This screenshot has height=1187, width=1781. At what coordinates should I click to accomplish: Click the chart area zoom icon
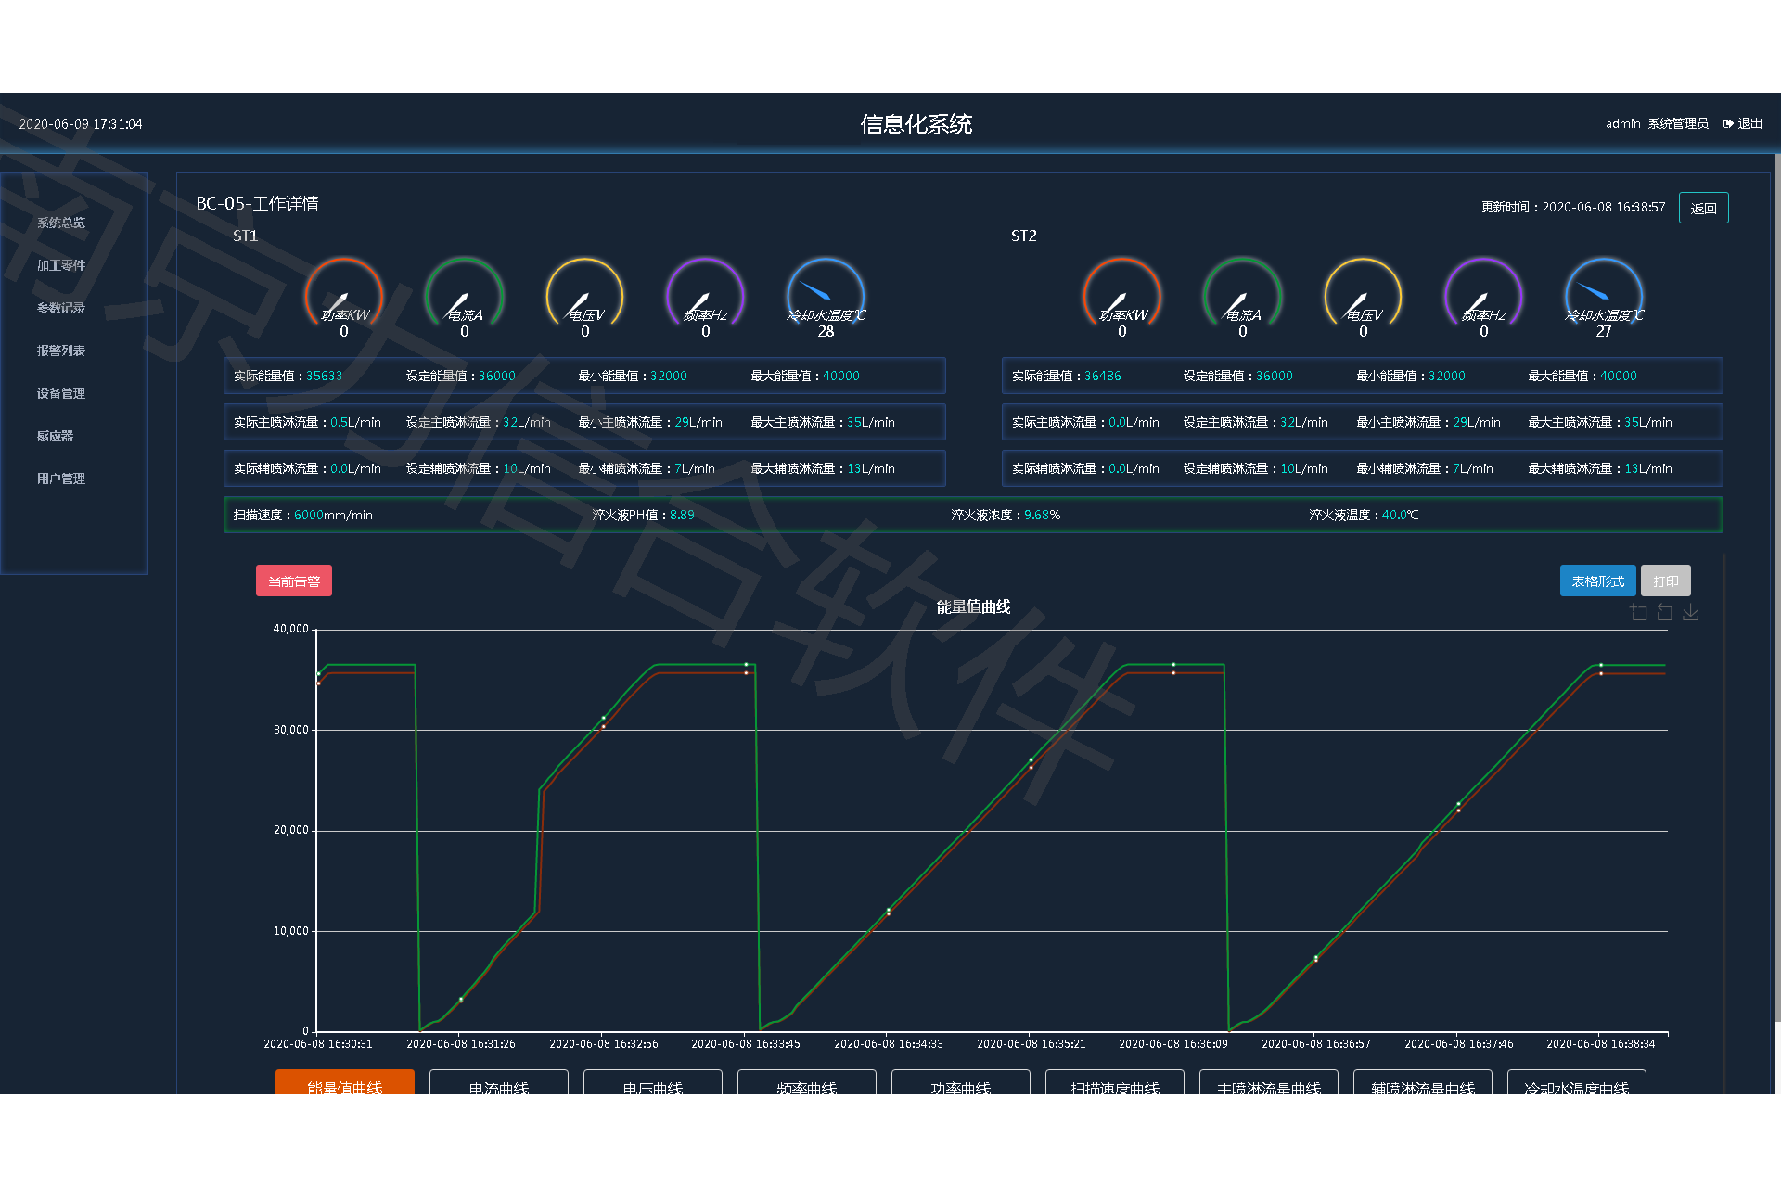(1638, 613)
